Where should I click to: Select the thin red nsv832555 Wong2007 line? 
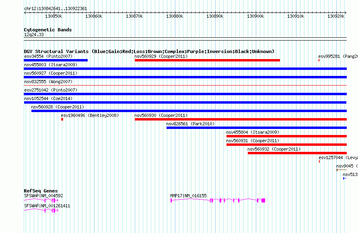point(185,86)
